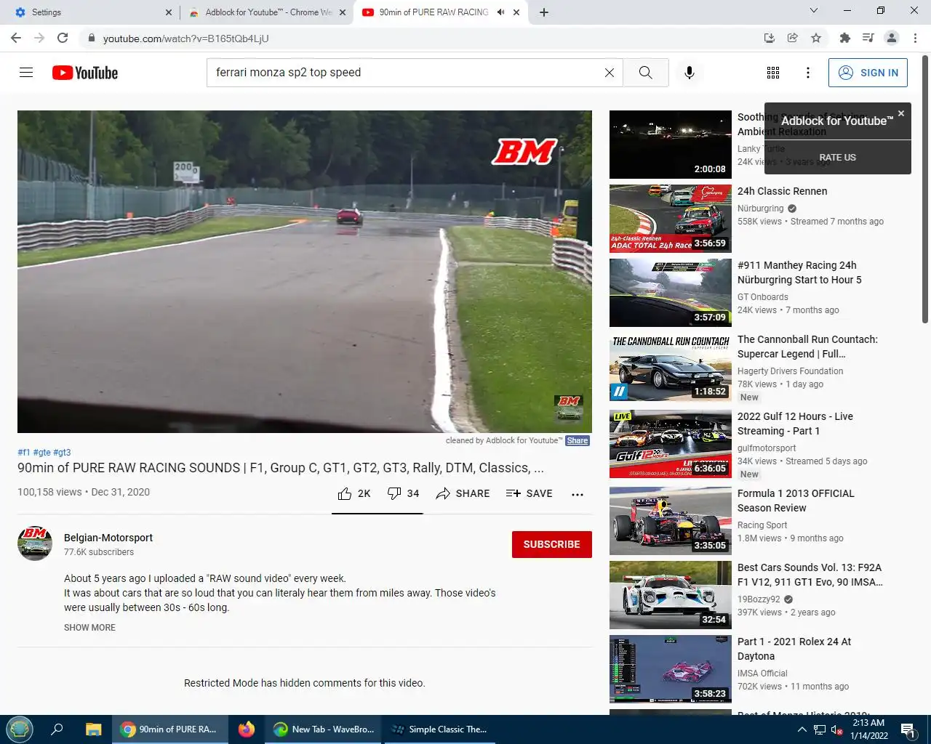Open Formula 1 2013 Season Review thumbnail
The height and width of the screenshot is (744, 931).
click(671, 521)
